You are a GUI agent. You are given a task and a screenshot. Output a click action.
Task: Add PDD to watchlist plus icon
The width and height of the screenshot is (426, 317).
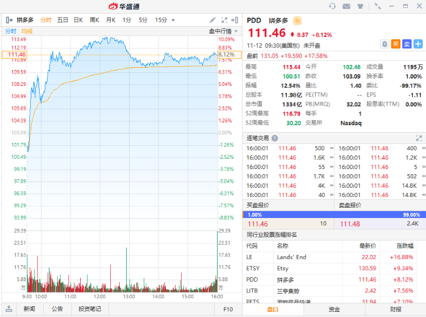[x=418, y=44]
